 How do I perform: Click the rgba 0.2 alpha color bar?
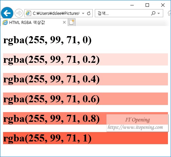coord(85,59)
